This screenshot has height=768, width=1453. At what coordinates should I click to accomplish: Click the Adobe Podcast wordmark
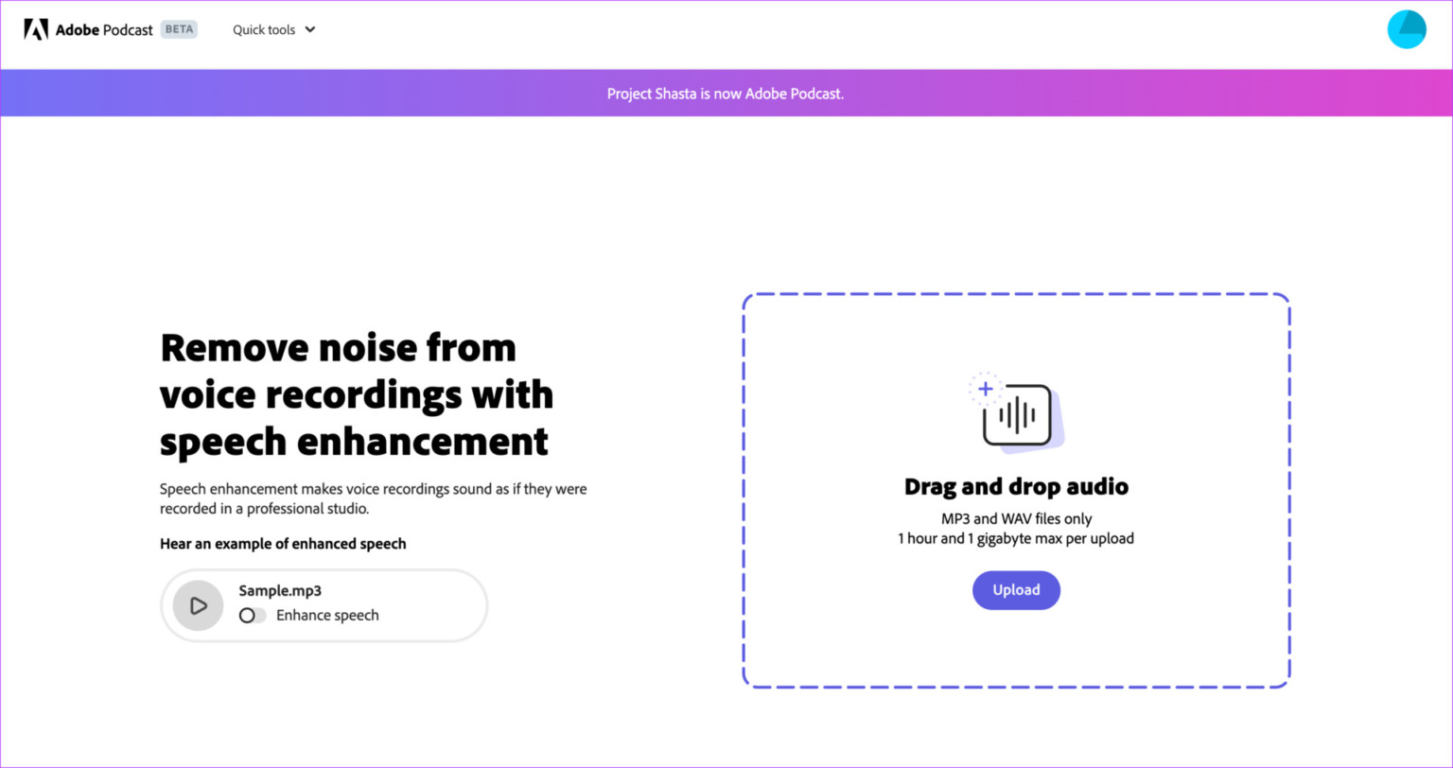click(x=106, y=29)
